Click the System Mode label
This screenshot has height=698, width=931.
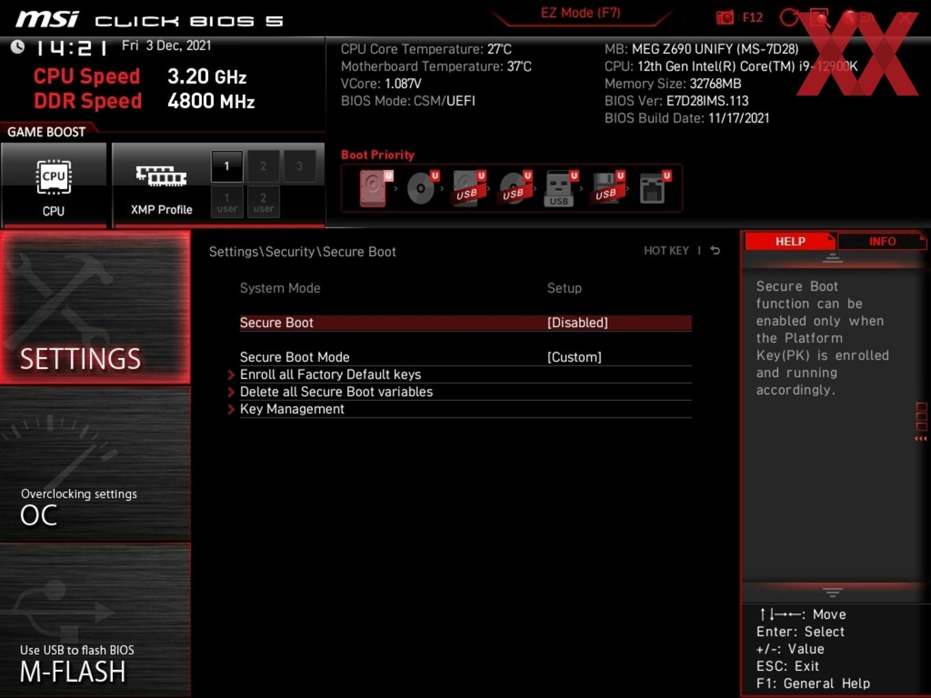(x=280, y=288)
